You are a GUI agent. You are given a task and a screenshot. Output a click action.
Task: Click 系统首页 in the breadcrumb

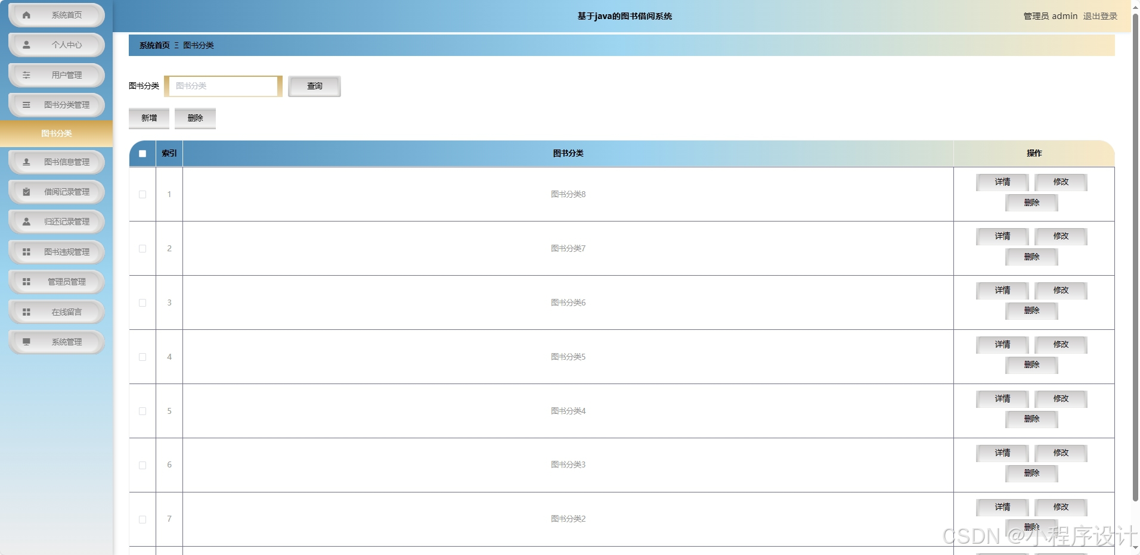tap(154, 45)
